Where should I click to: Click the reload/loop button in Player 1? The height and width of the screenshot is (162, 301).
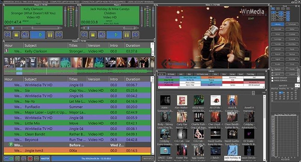(25, 35)
